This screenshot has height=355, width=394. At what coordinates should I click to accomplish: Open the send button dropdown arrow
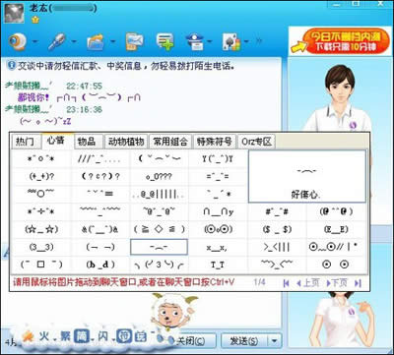click(275, 341)
